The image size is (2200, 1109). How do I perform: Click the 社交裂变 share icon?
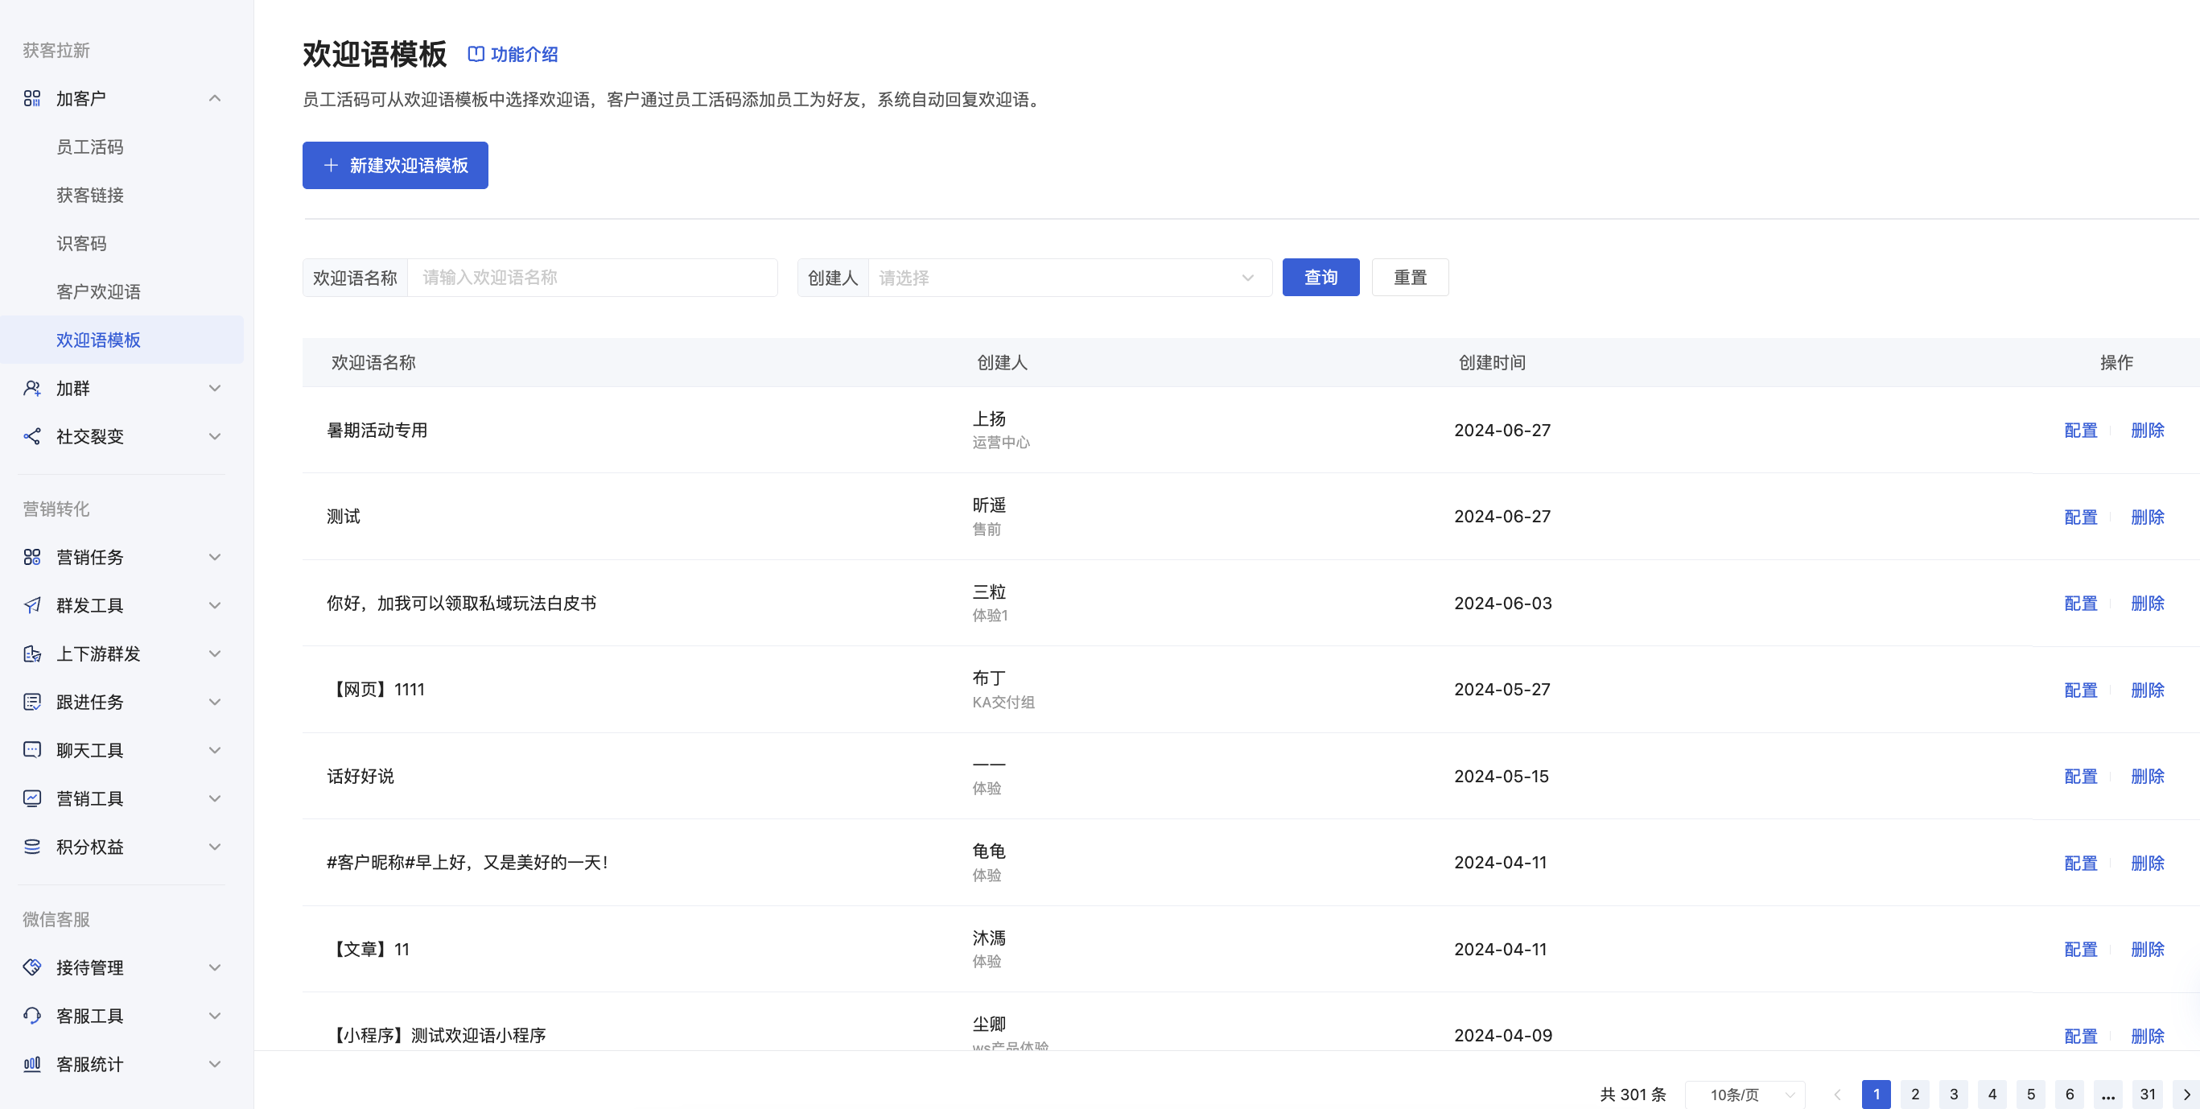coord(31,436)
